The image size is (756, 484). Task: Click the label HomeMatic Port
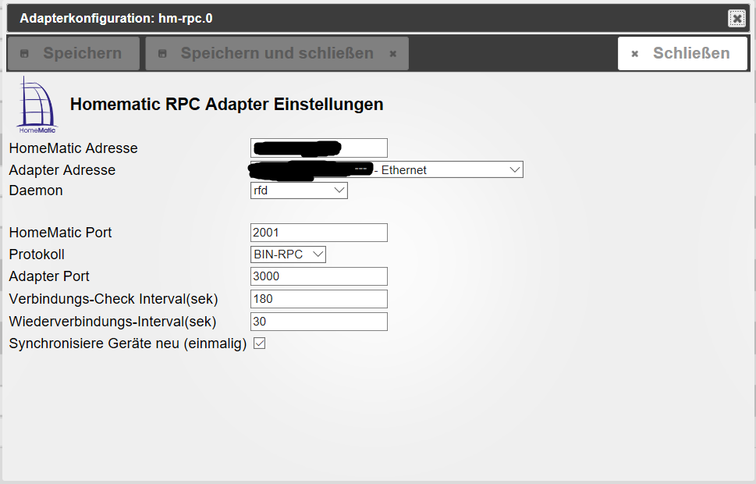pos(60,233)
